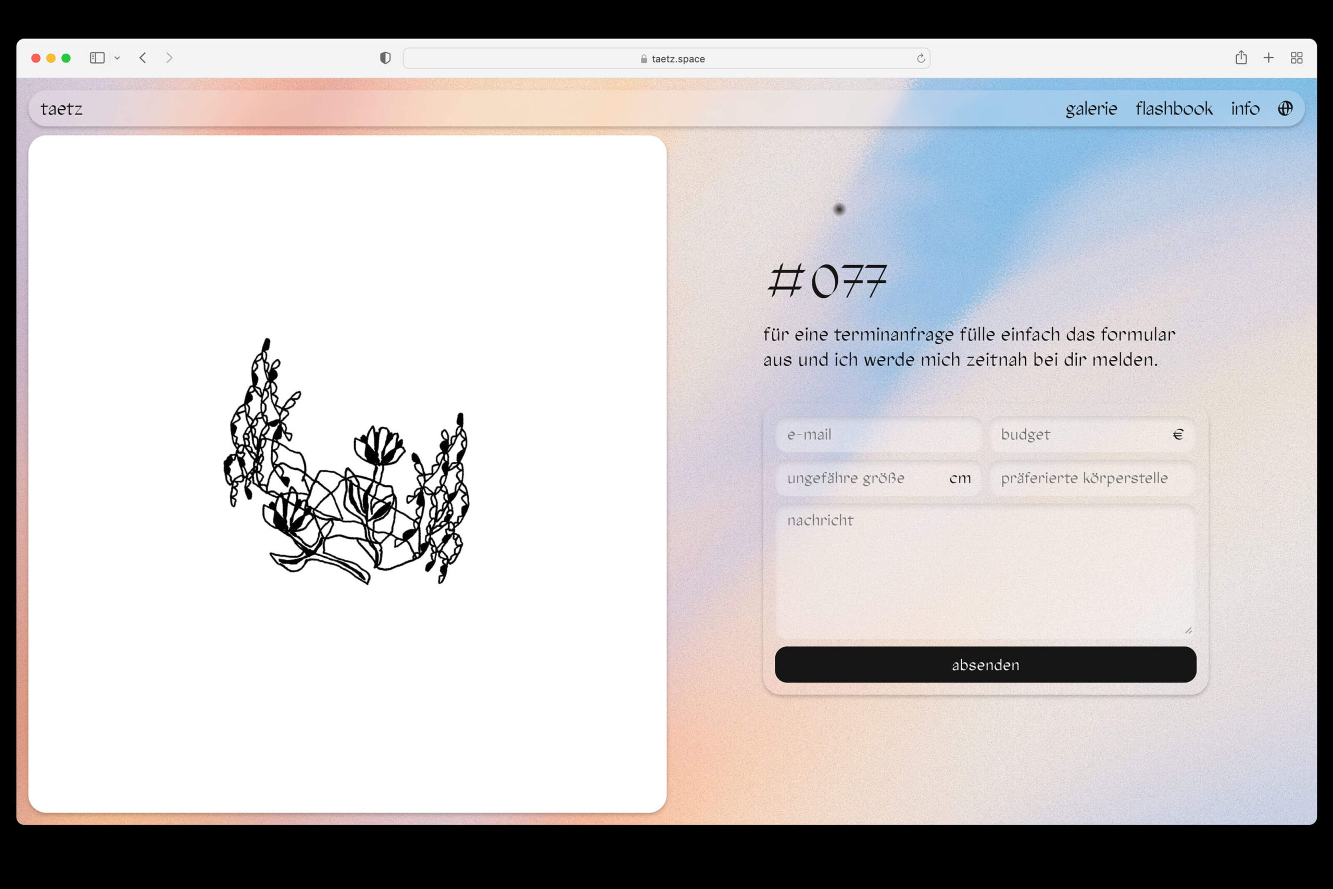This screenshot has width=1333, height=889.
Task: Grab the nachricht textarea resize handle
Action: pyautogui.click(x=1188, y=631)
